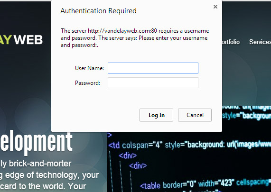Viewport: 271px width, 192px height.
Task: Focus the User Name input field
Action: (x=153, y=68)
